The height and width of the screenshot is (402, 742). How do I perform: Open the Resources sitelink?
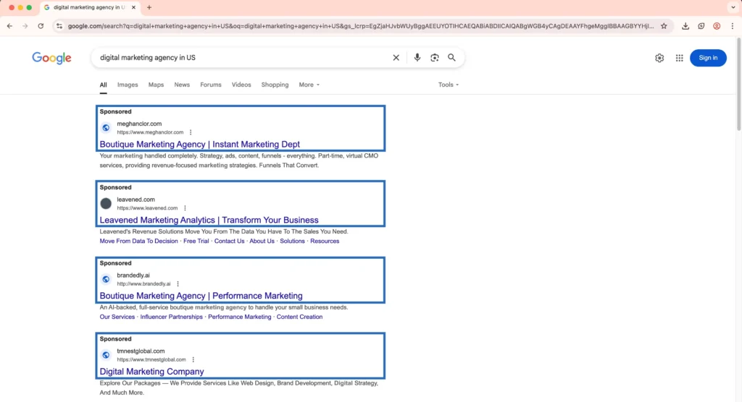click(x=325, y=241)
